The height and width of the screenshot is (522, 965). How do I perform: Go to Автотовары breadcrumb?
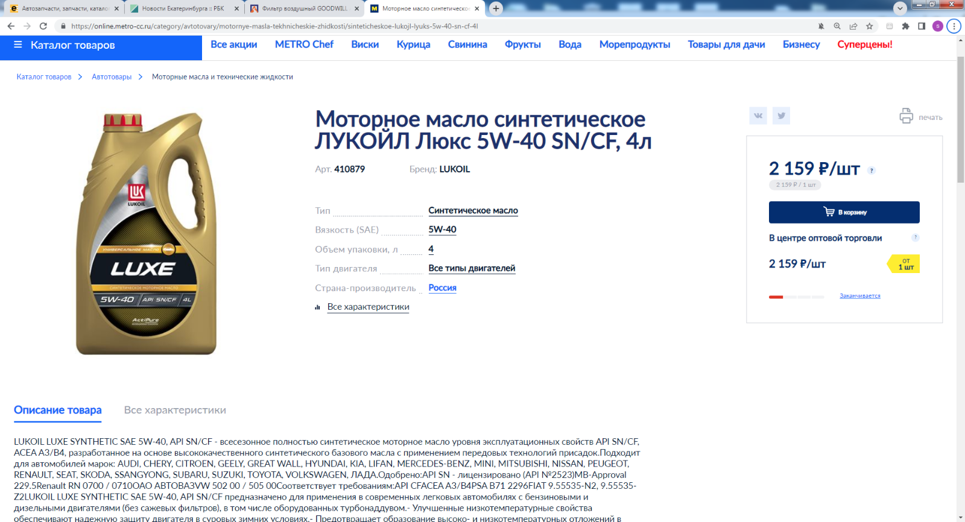coord(112,77)
